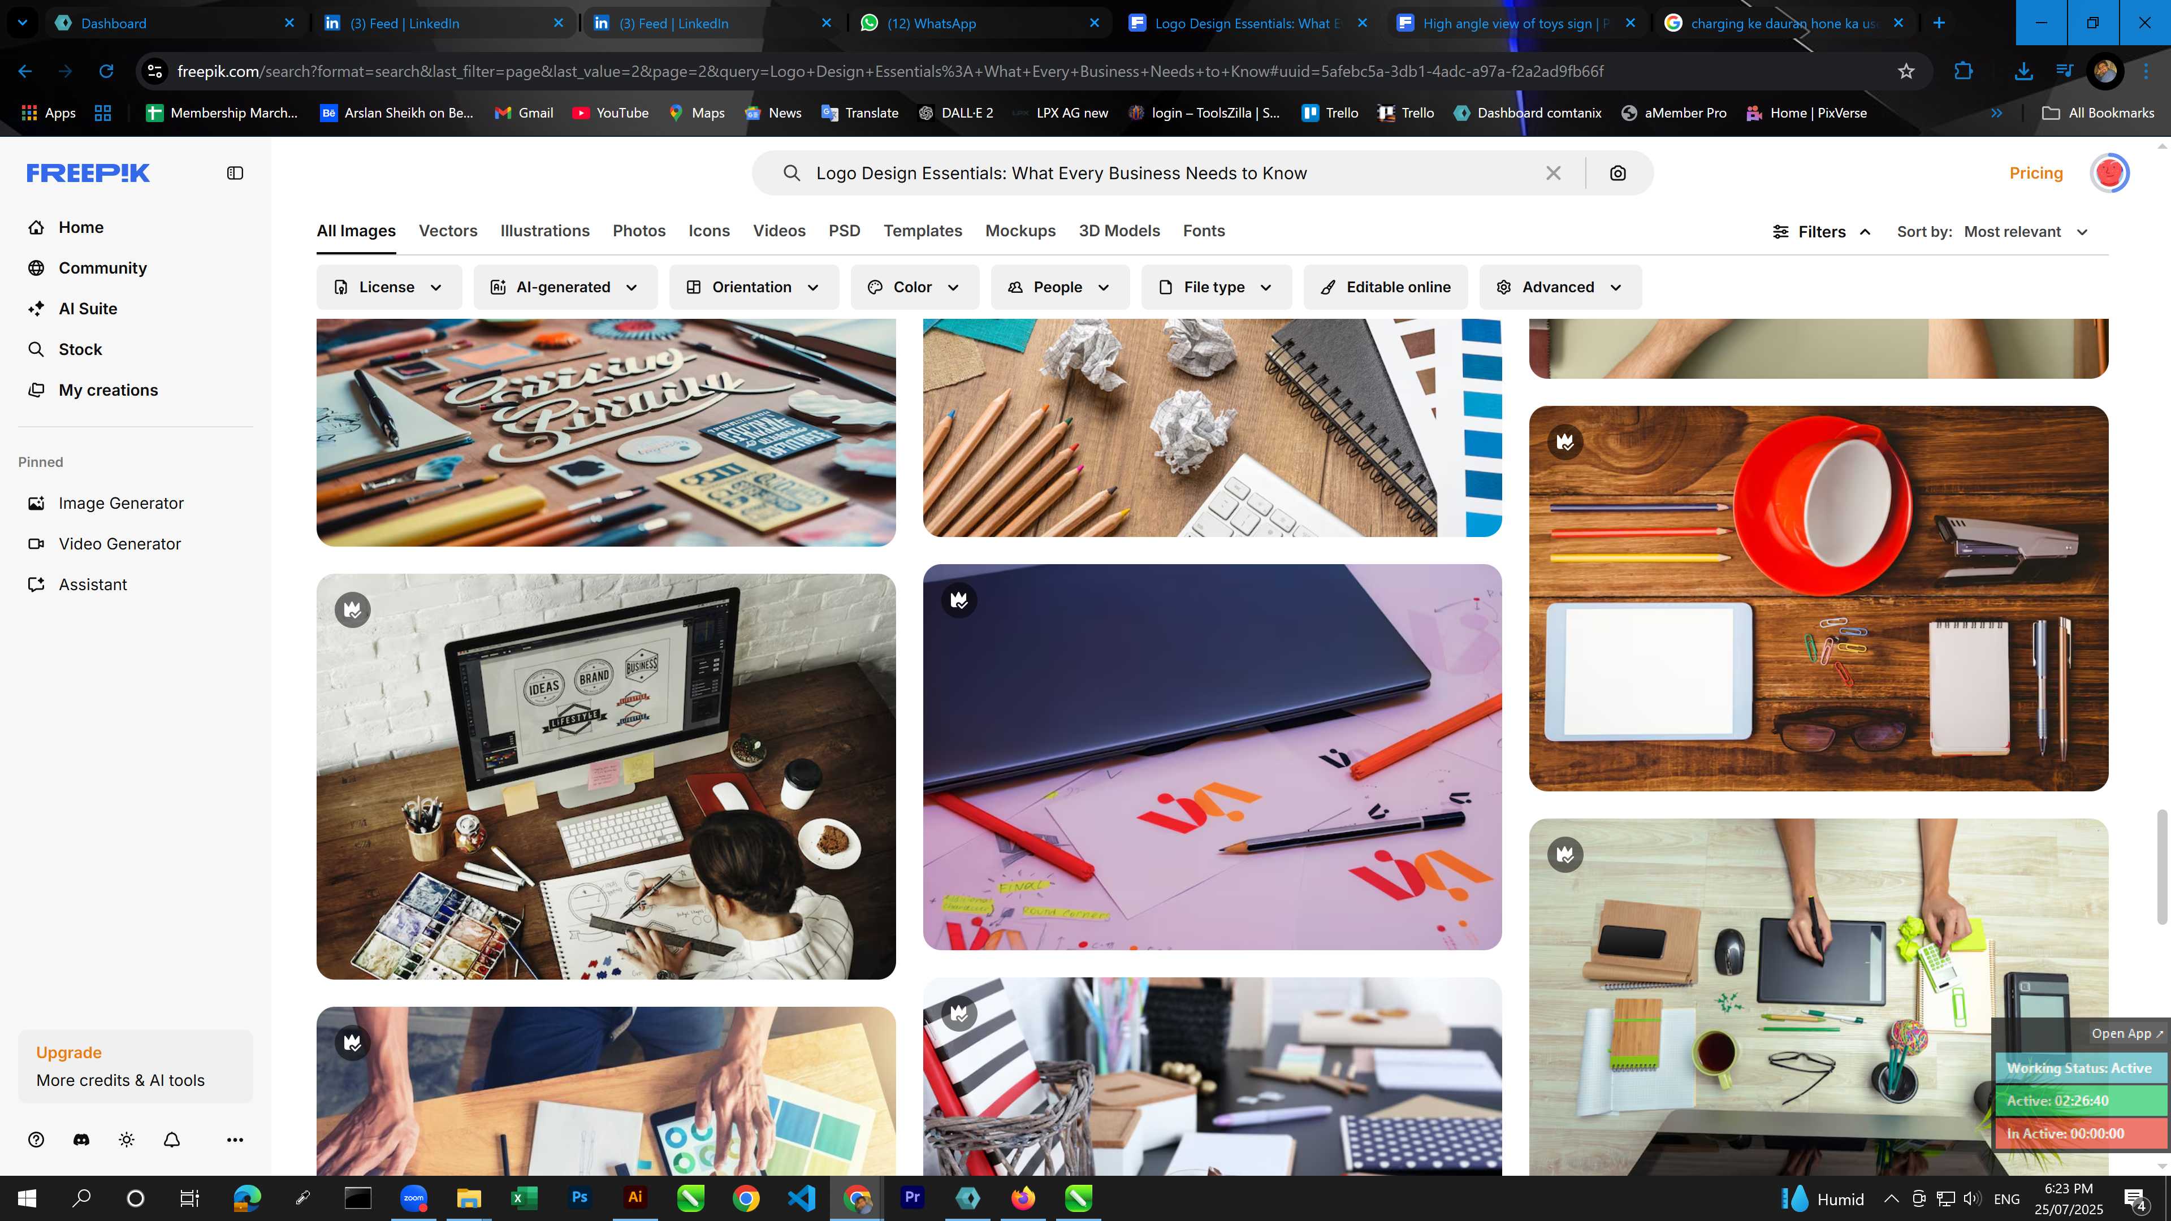Open search by image camera icon

[x=1618, y=173]
